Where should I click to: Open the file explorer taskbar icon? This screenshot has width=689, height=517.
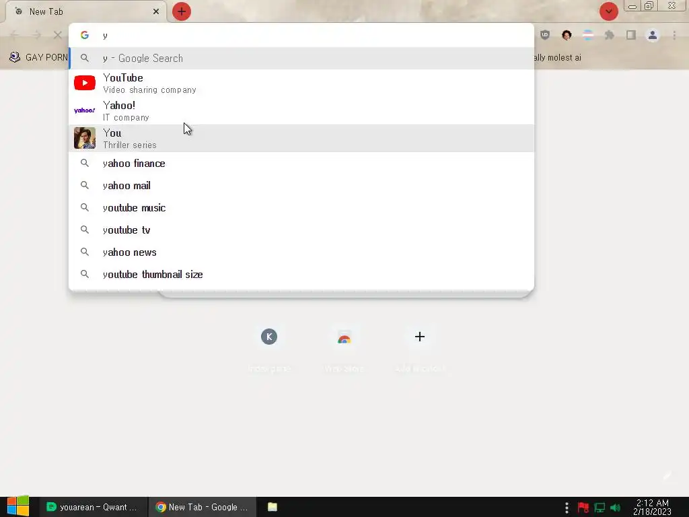coord(273,507)
